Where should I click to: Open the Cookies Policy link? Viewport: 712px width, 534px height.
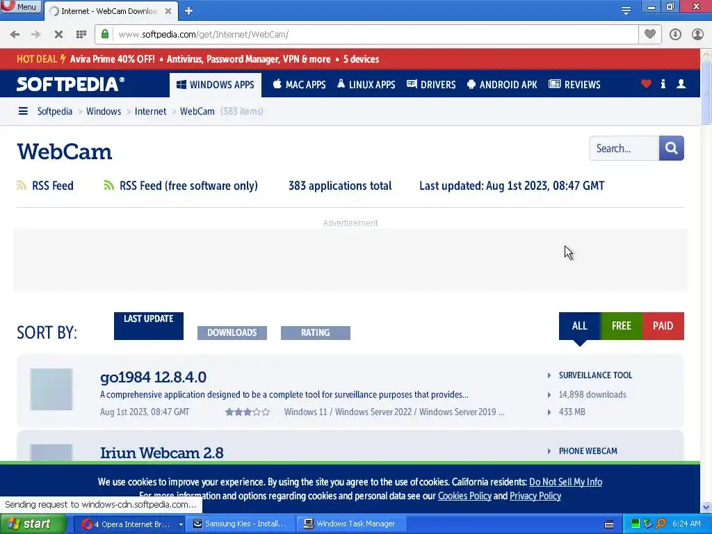pyautogui.click(x=464, y=496)
